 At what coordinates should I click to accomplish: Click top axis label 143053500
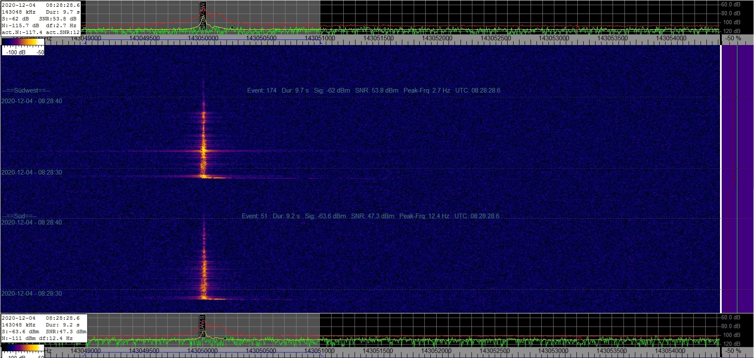pos(613,38)
